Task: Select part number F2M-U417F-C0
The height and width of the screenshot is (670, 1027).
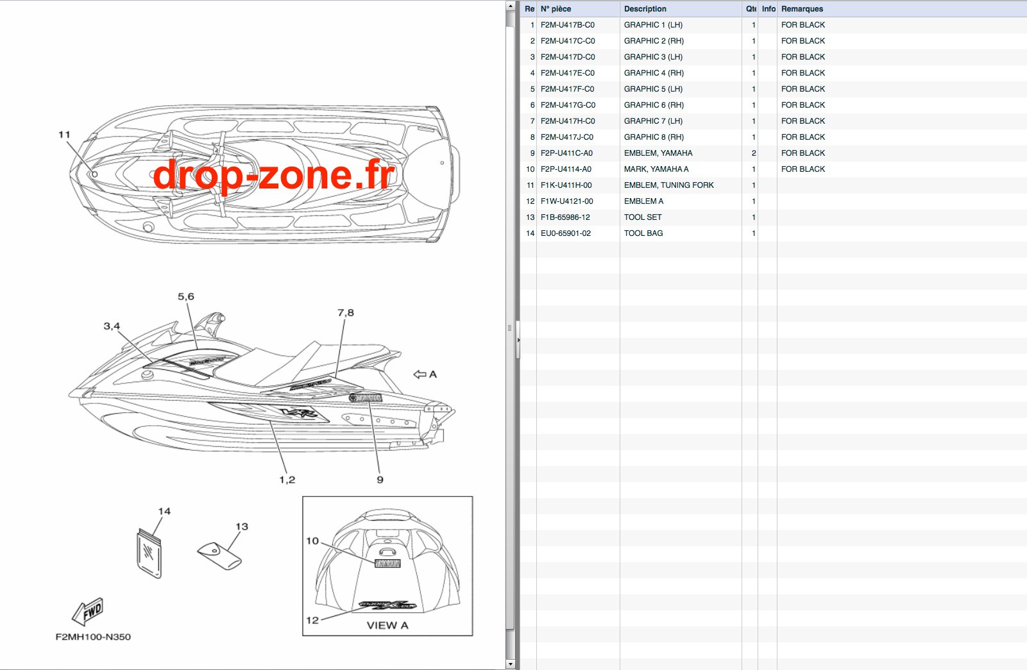Action: [x=568, y=89]
